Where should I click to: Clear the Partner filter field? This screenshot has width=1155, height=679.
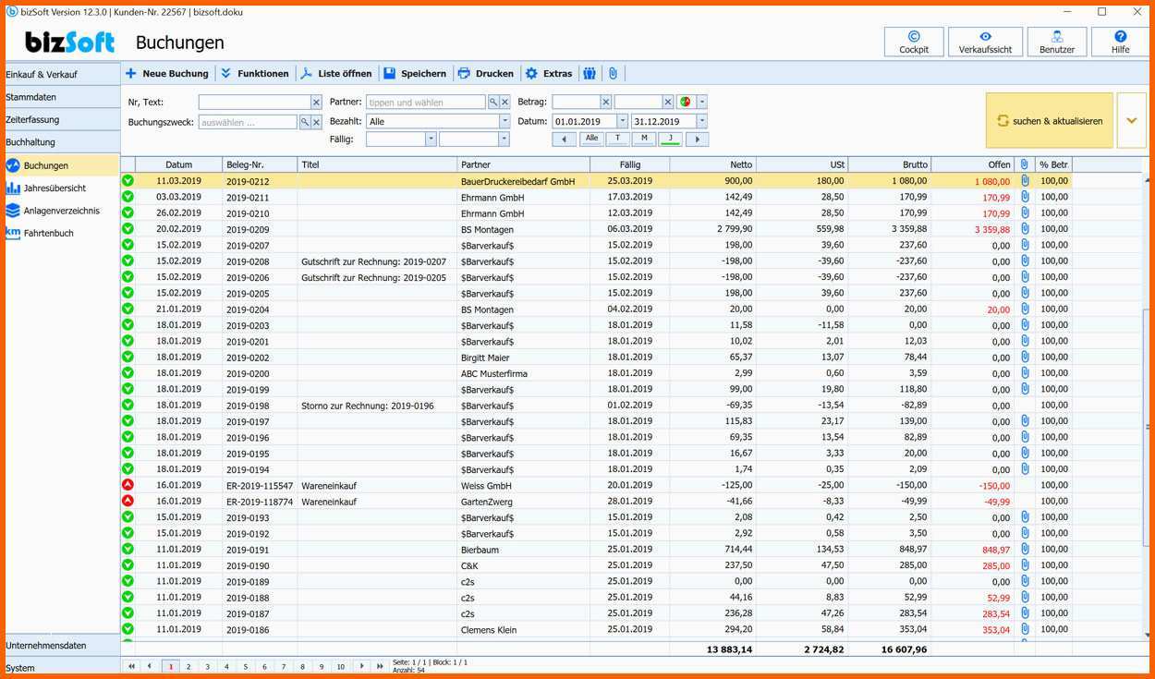(x=505, y=103)
